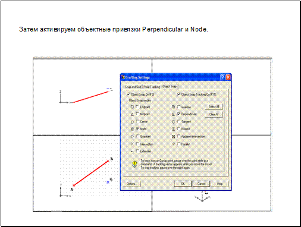Enable the Center snap checkbox
This screenshot has height=227, width=301.
click(x=137, y=122)
